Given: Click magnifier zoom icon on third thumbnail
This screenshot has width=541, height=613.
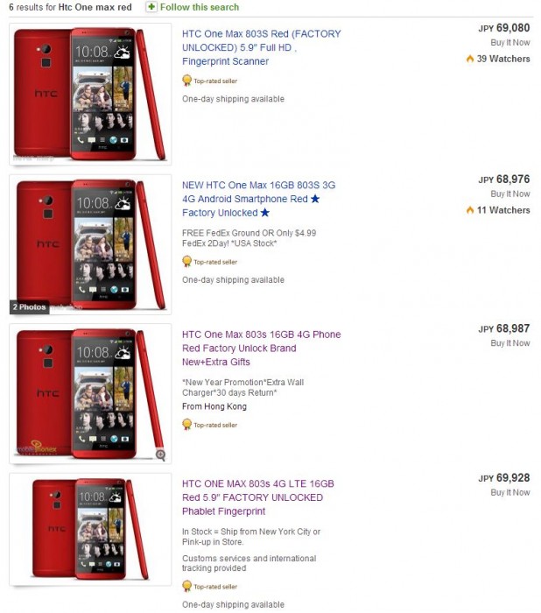Looking at the screenshot, I should pyautogui.click(x=161, y=454).
